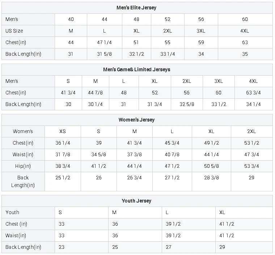
Task: Select the 38 3/4 hip cell
Action: click(x=63, y=166)
